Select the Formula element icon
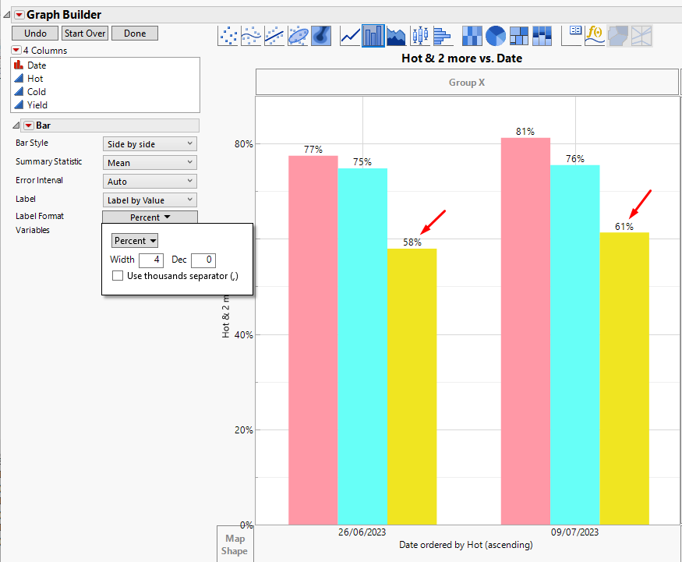The width and height of the screenshot is (682, 562). [595, 36]
